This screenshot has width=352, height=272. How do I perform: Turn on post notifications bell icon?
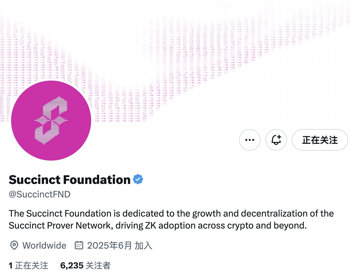click(x=276, y=140)
